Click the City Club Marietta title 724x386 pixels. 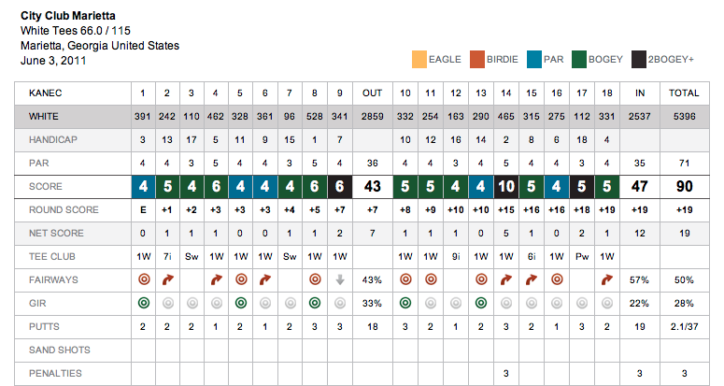click(66, 16)
